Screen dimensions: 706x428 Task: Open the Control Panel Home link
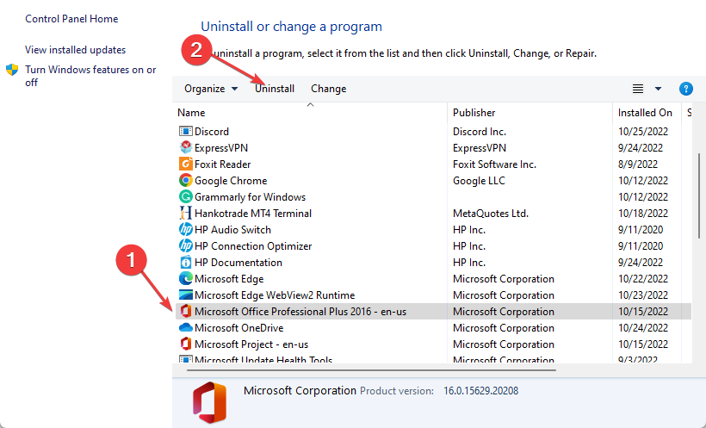click(x=71, y=19)
